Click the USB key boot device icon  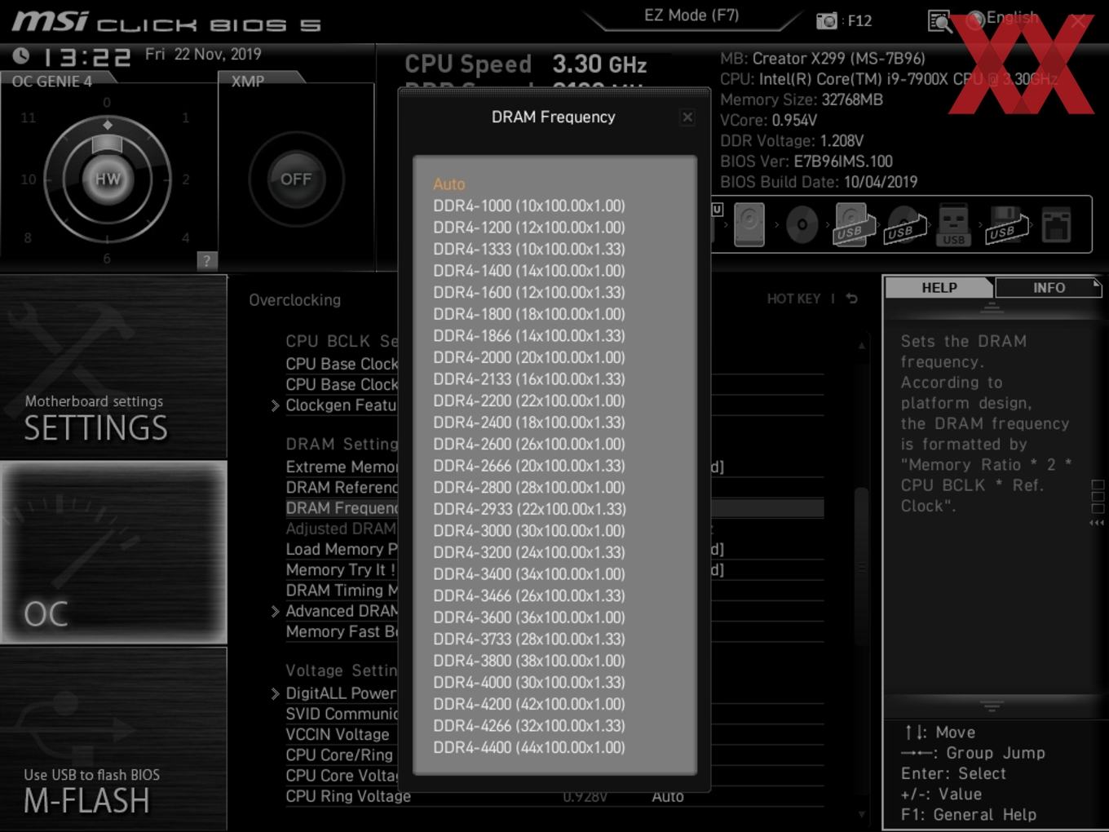954,225
